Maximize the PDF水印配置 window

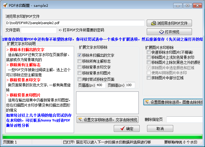coord(187,5)
